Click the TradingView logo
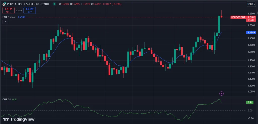Screen dimensions: 258x124 19,119
